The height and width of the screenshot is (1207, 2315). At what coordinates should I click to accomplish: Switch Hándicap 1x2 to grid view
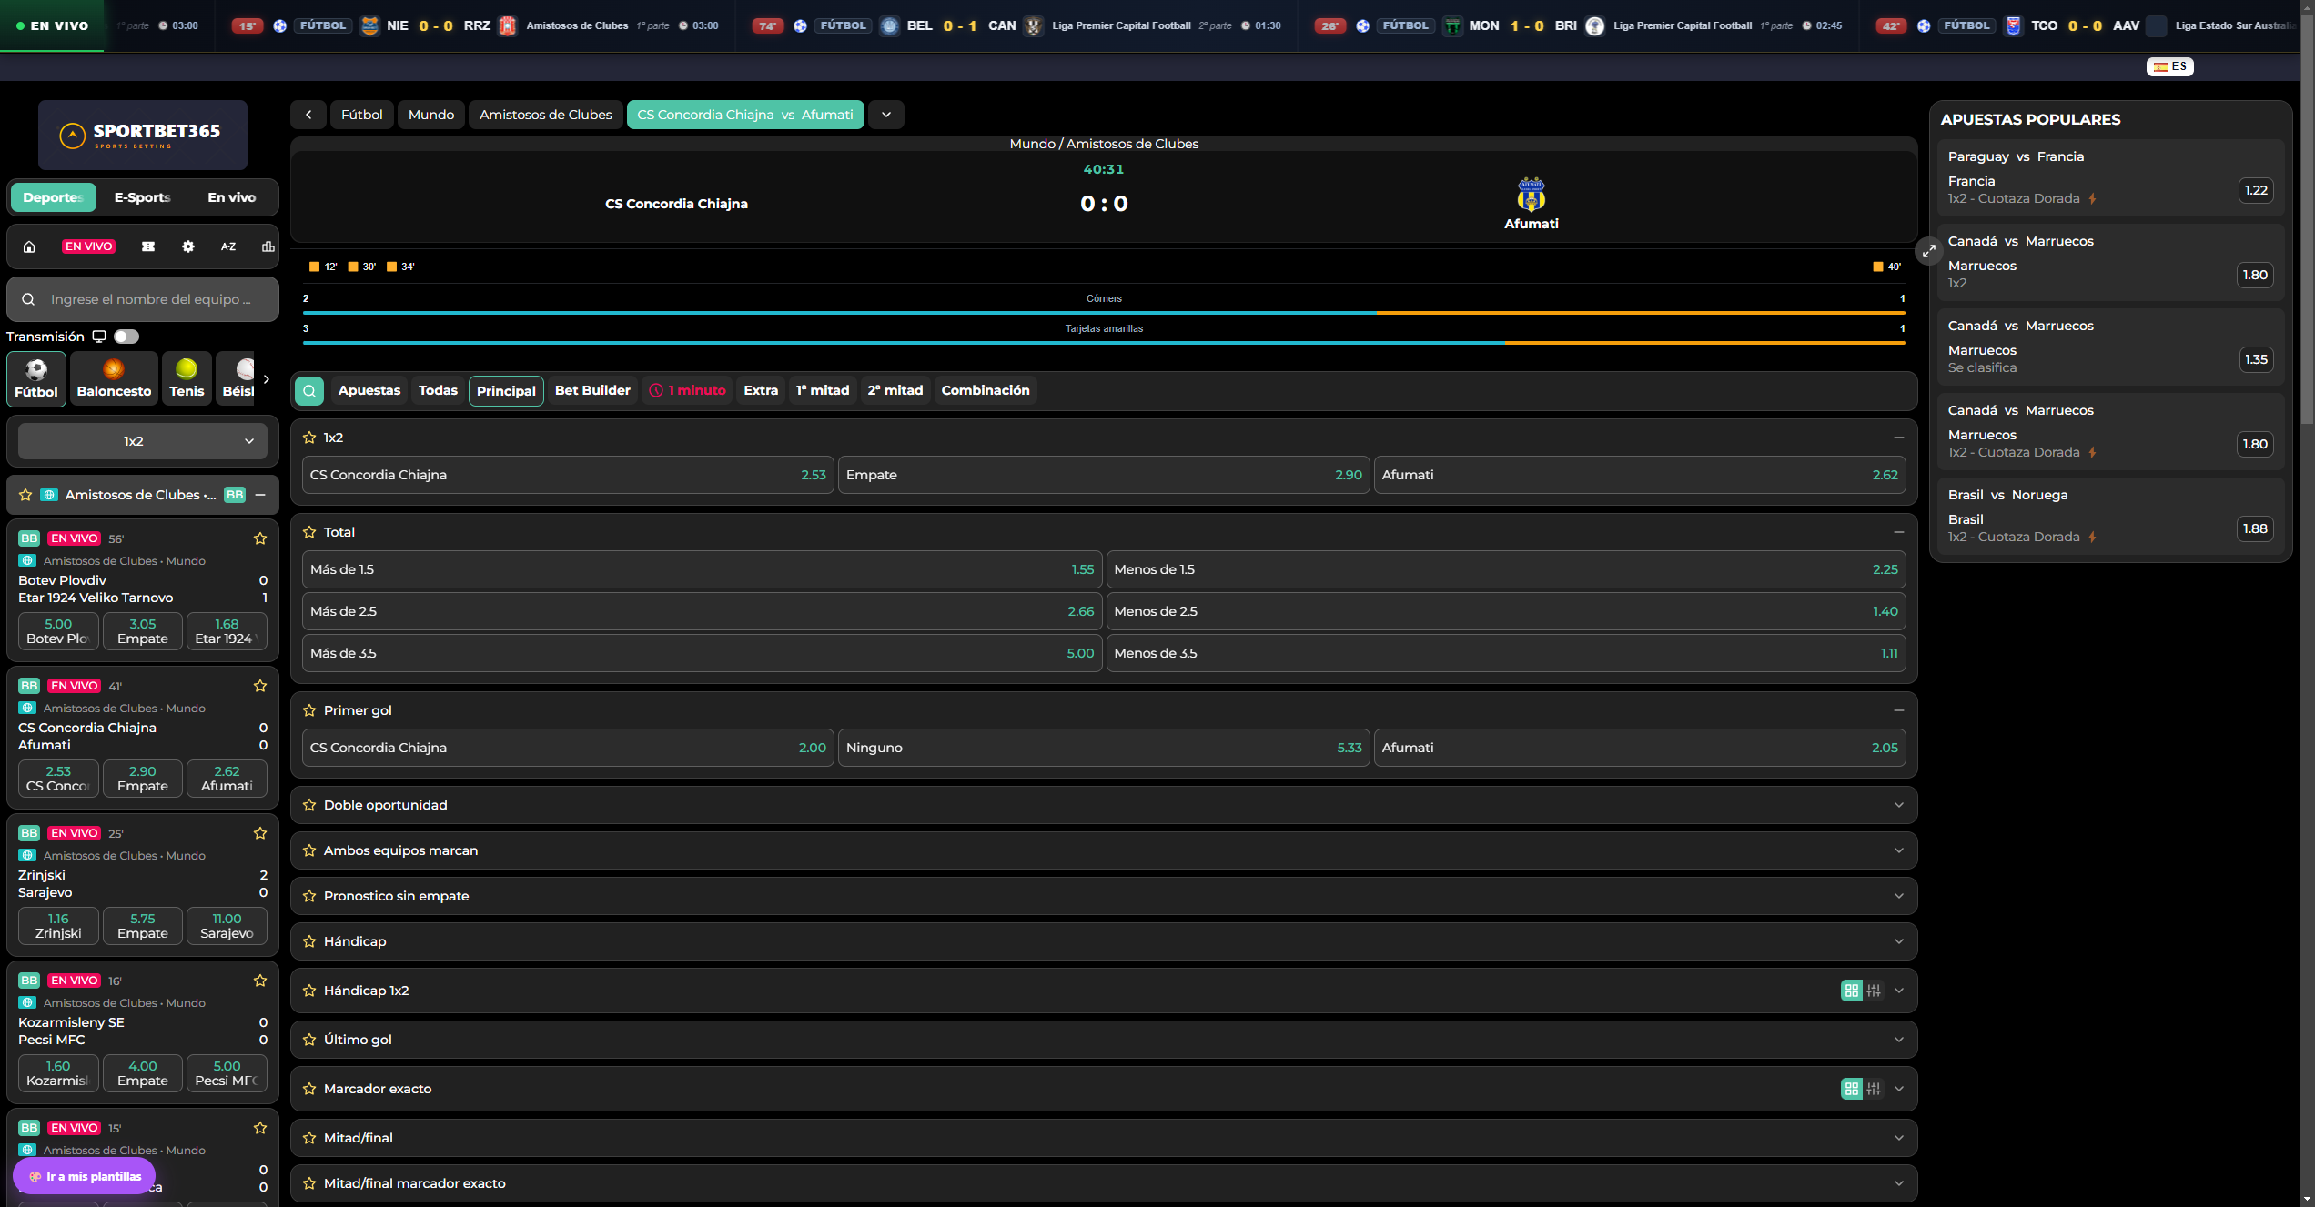(1852, 991)
